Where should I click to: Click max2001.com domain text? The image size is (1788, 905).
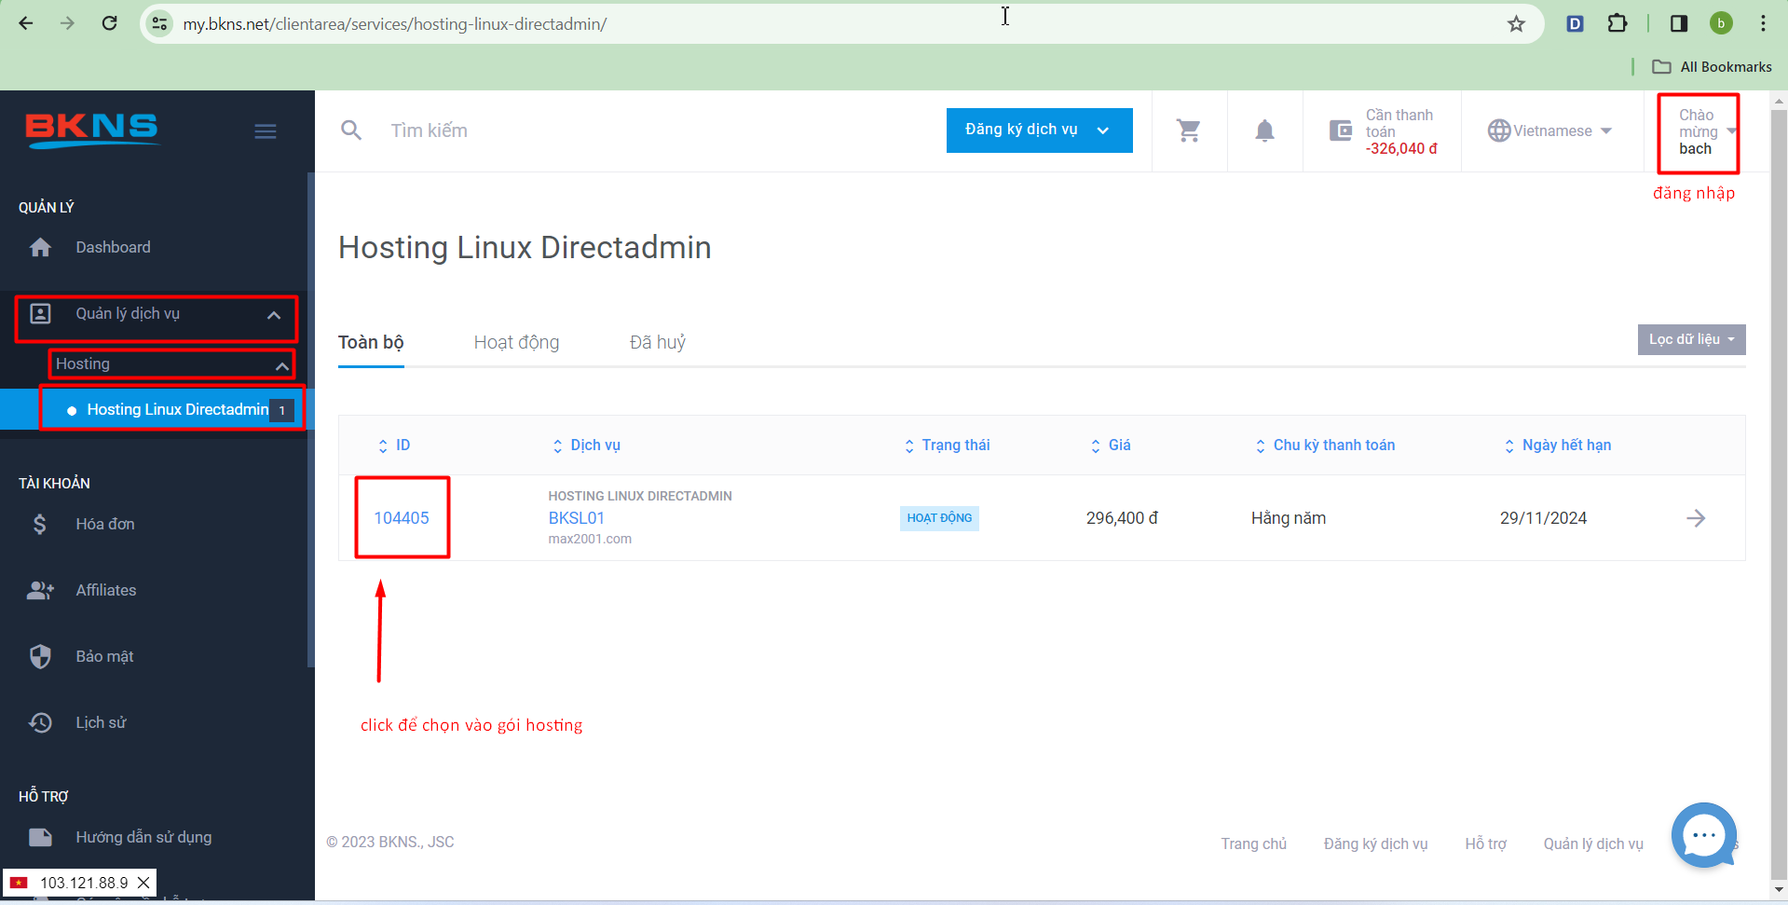[590, 539]
